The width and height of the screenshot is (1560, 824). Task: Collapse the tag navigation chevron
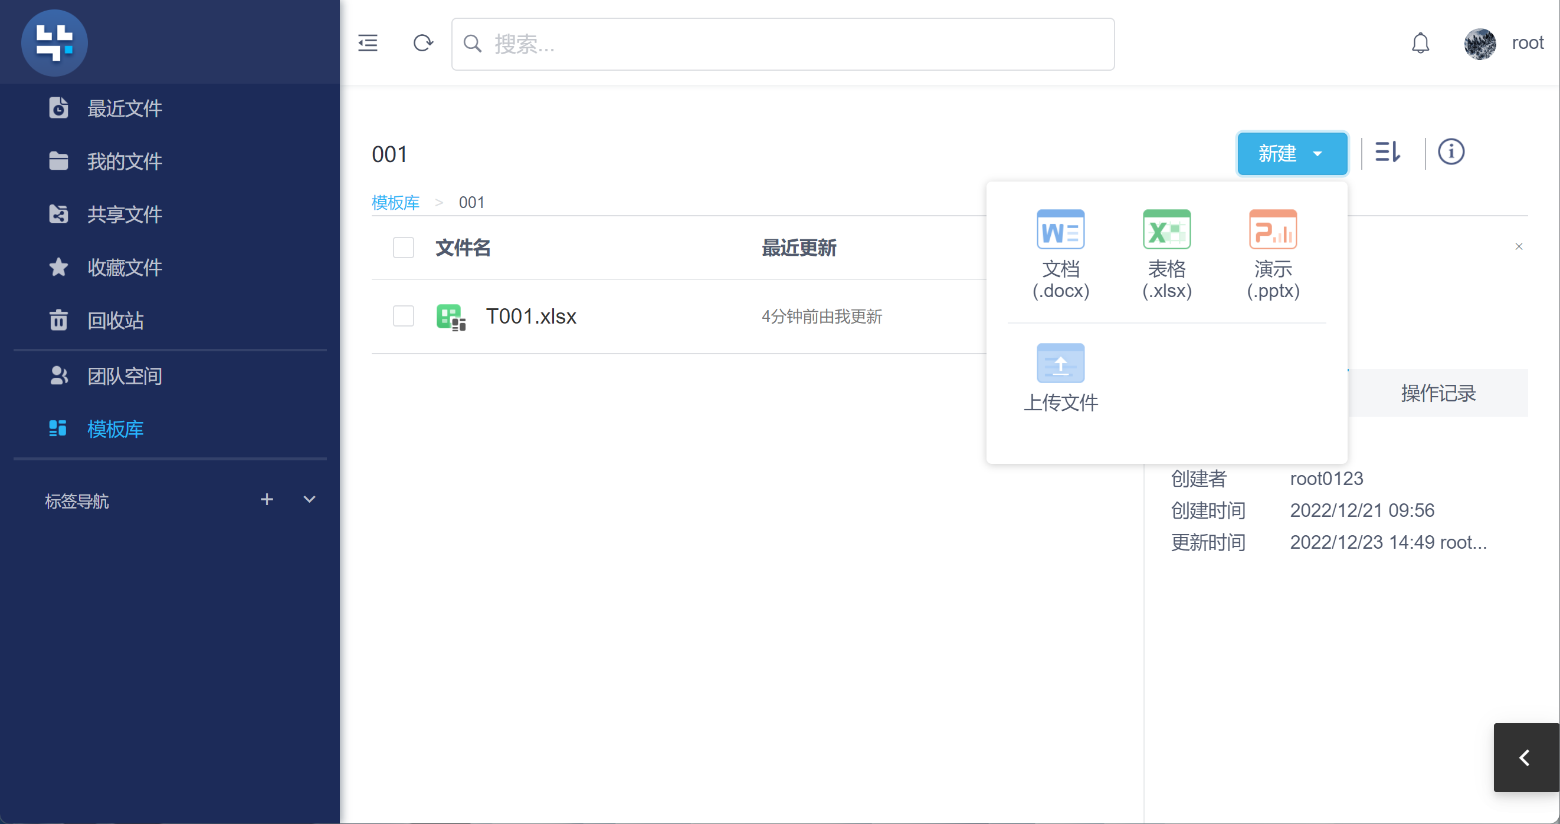309,500
